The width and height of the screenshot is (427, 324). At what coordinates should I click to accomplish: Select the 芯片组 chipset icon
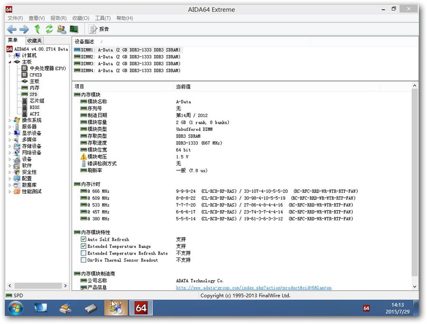(x=25, y=101)
